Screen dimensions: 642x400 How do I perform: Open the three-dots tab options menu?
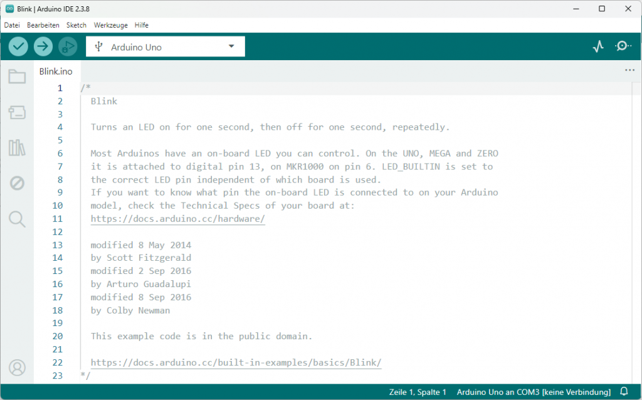click(629, 71)
